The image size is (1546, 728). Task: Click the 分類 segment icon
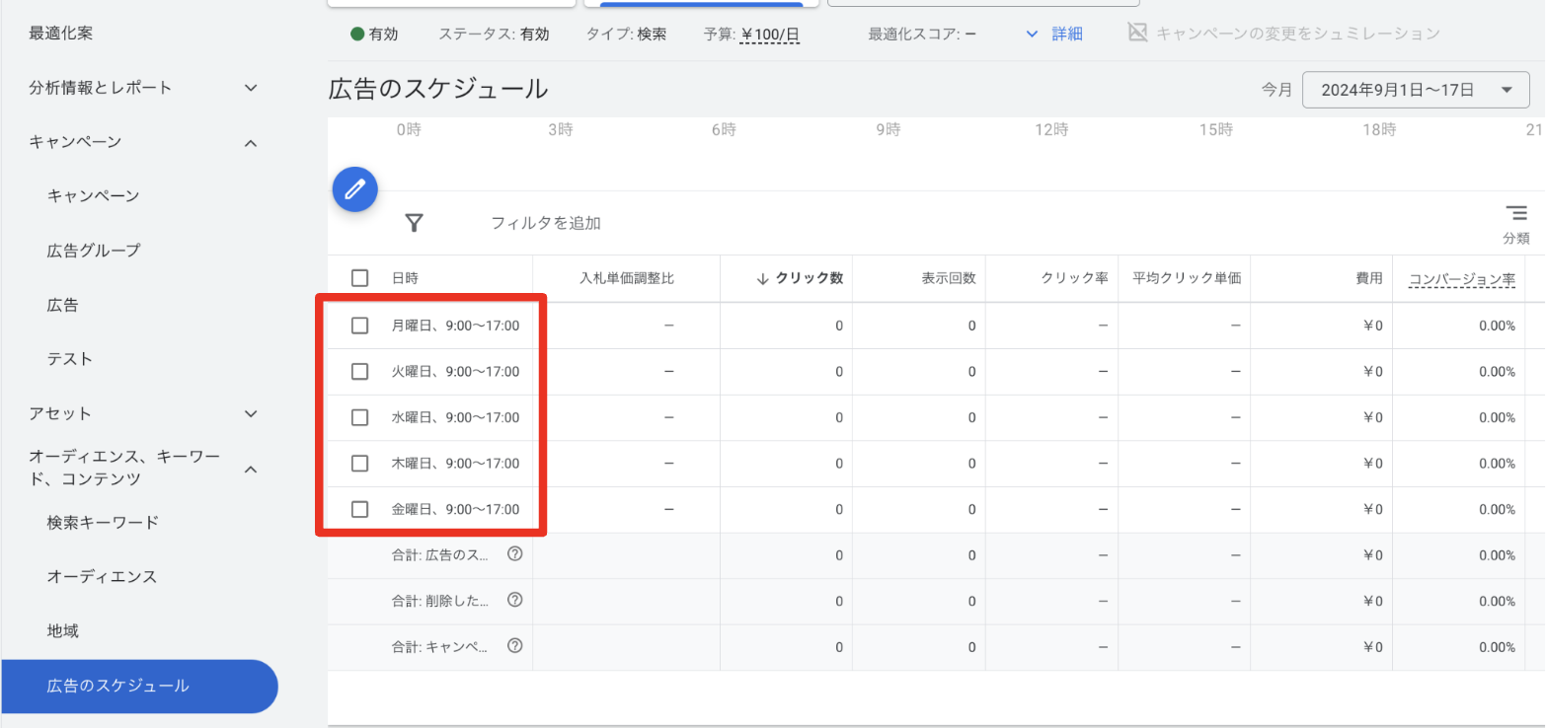1516,213
